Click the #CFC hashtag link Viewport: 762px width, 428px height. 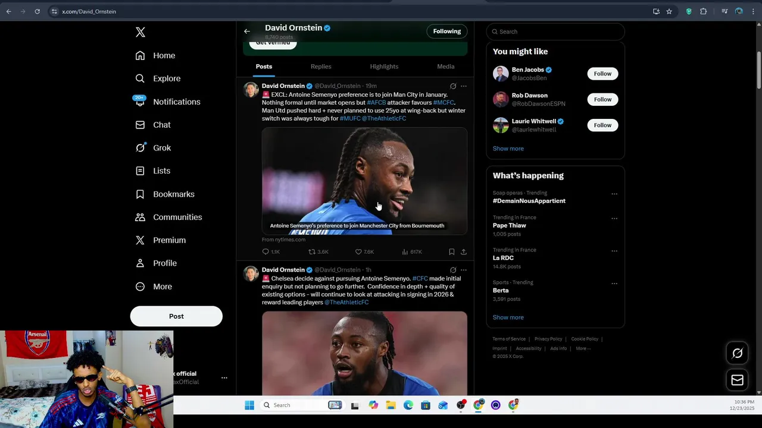point(420,279)
